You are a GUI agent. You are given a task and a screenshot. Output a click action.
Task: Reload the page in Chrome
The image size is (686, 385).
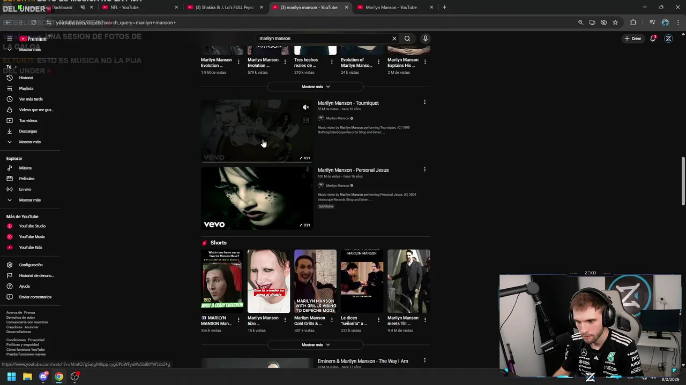click(x=33, y=22)
